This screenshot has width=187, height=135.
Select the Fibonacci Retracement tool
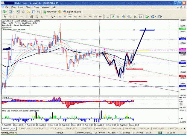37,17
